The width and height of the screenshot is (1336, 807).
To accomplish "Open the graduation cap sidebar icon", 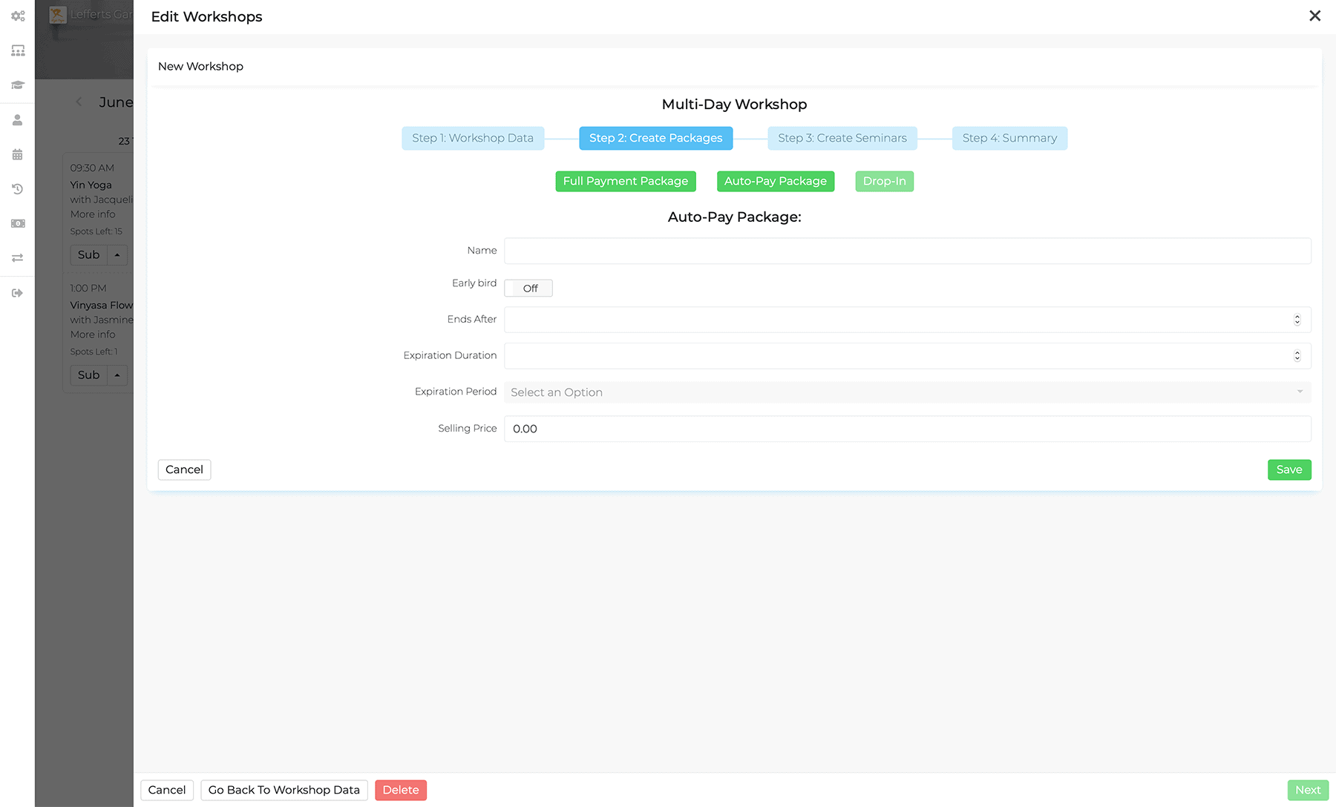I will pyautogui.click(x=18, y=85).
